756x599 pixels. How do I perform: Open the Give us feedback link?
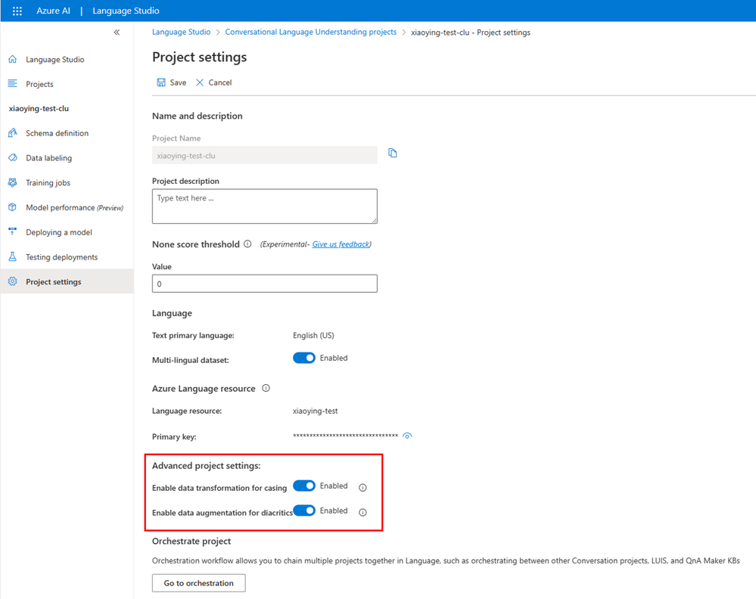point(341,244)
